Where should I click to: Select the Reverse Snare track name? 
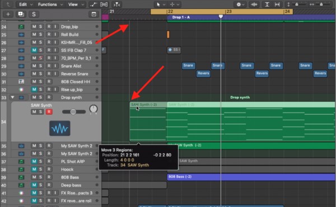(x=74, y=74)
